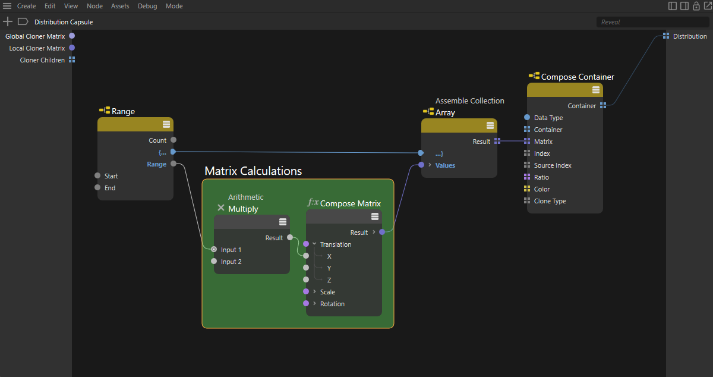This screenshot has width=713, height=377.
Task: Click the Compose Matrix node menu icon
Action: 375,216
